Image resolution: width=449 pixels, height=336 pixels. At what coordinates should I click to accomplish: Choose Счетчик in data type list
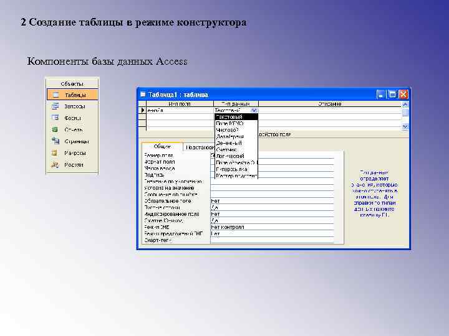tap(236, 150)
